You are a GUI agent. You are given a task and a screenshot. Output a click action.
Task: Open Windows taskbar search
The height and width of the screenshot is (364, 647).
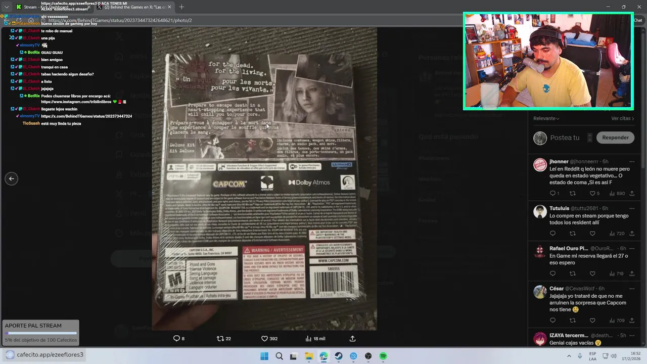coord(279,356)
